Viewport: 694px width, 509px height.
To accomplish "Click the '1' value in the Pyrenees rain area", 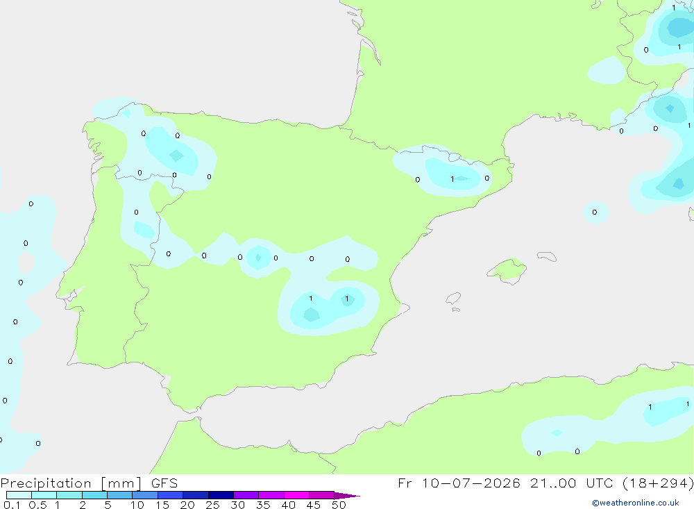I will pyautogui.click(x=452, y=179).
